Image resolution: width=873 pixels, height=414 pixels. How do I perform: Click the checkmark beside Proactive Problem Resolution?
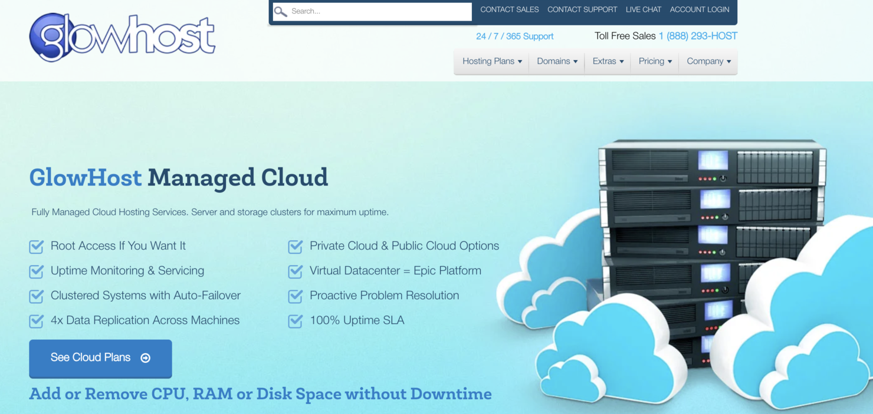[x=295, y=296]
